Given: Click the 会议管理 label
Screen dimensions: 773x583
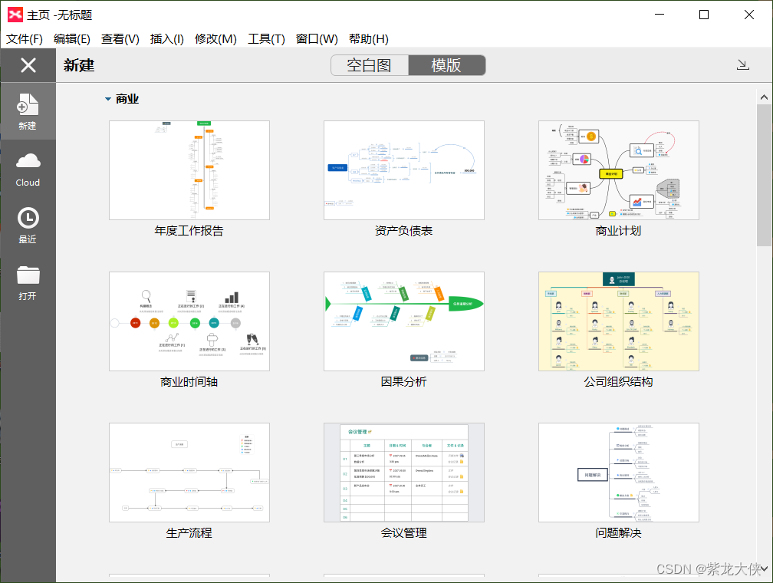Looking at the screenshot, I should (403, 533).
